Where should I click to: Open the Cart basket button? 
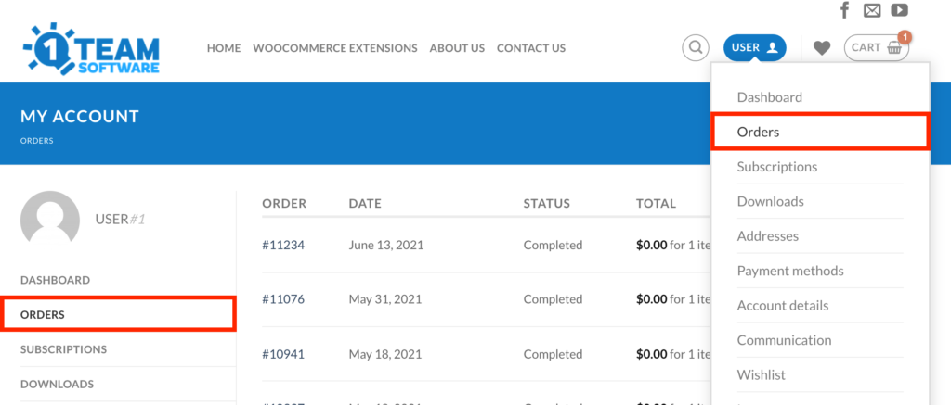(876, 48)
